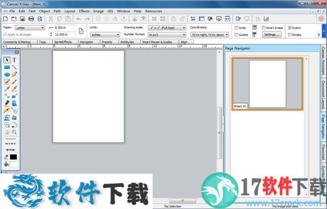Click the paper height field 11.000 in
This screenshot has width=327, height=209.
[65, 34]
